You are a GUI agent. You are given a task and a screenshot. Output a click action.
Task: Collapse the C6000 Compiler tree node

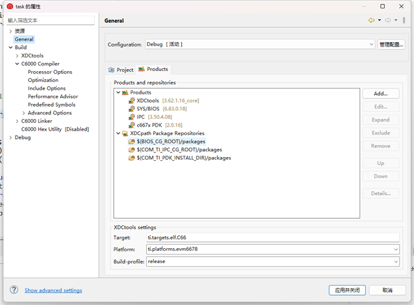point(17,64)
